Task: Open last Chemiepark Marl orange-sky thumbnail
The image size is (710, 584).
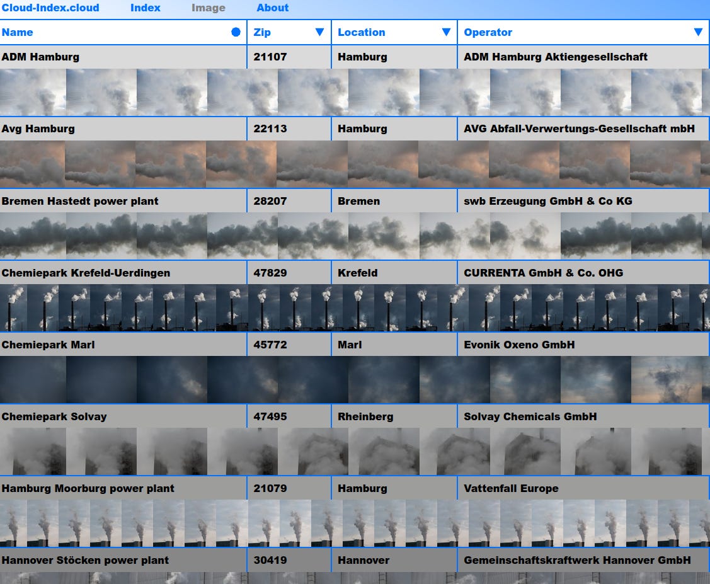Action: point(666,380)
